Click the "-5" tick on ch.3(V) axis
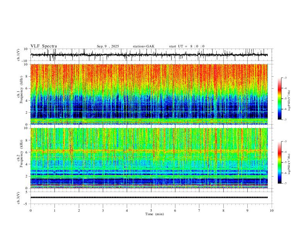This screenshot has height=236, width=306. (x=26, y=204)
